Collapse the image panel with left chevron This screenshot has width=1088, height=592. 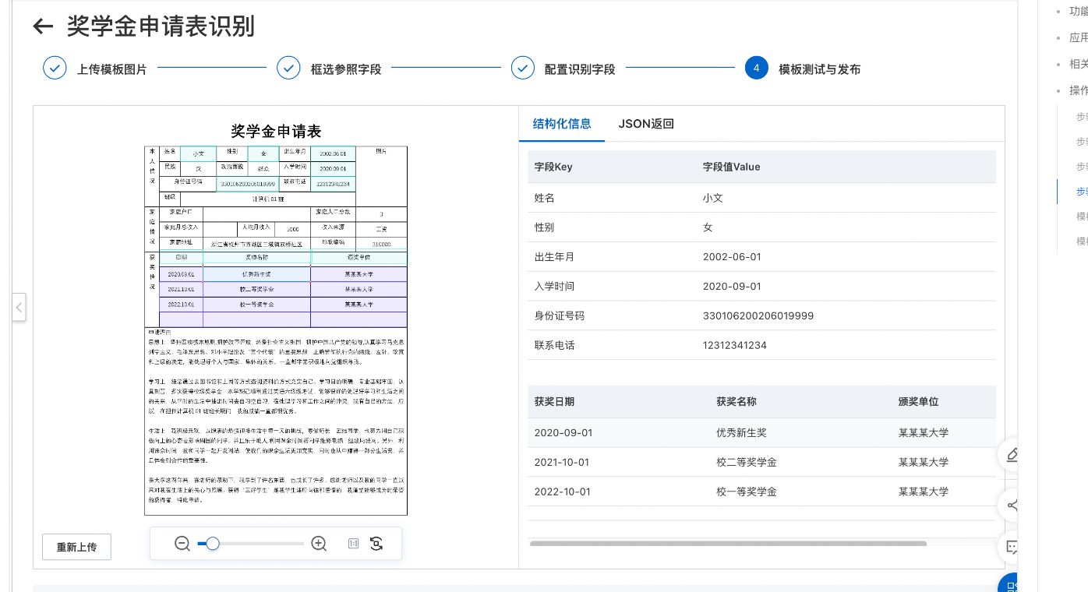coord(19,307)
